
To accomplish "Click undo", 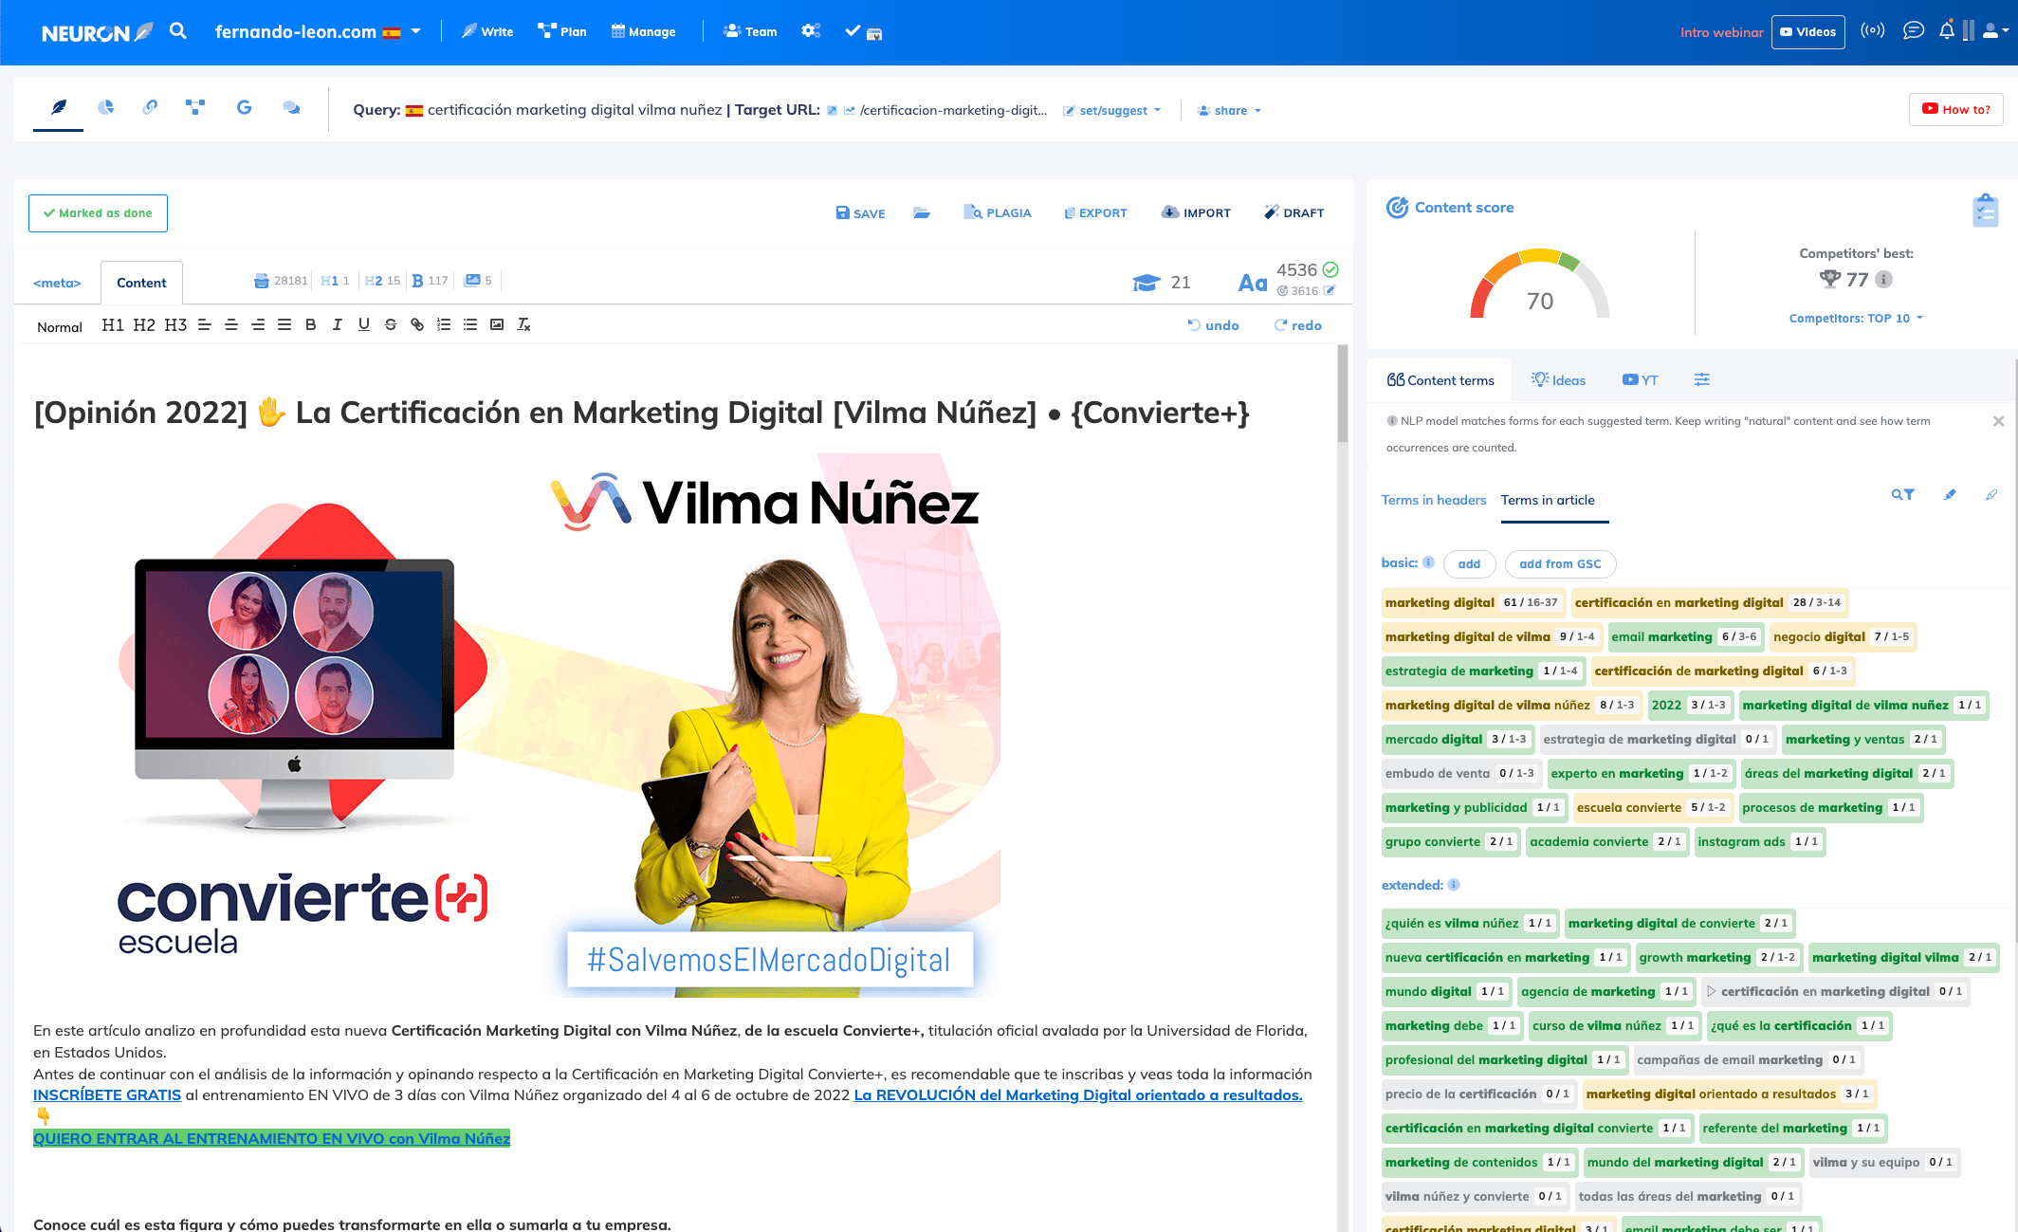I will click(x=1213, y=325).
